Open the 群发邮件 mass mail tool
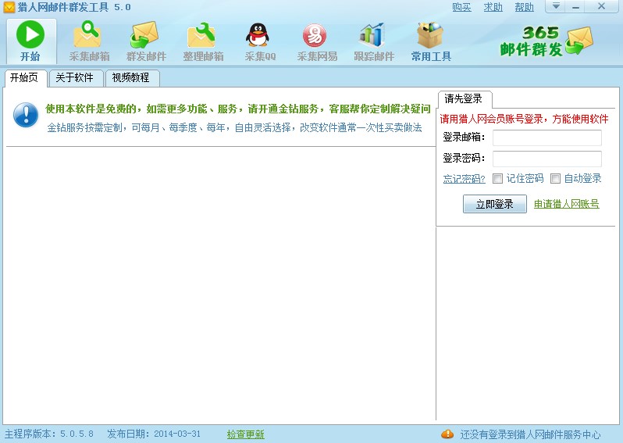Image resolution: width=623 pixels, height=443 pixels. pos(146,41)
